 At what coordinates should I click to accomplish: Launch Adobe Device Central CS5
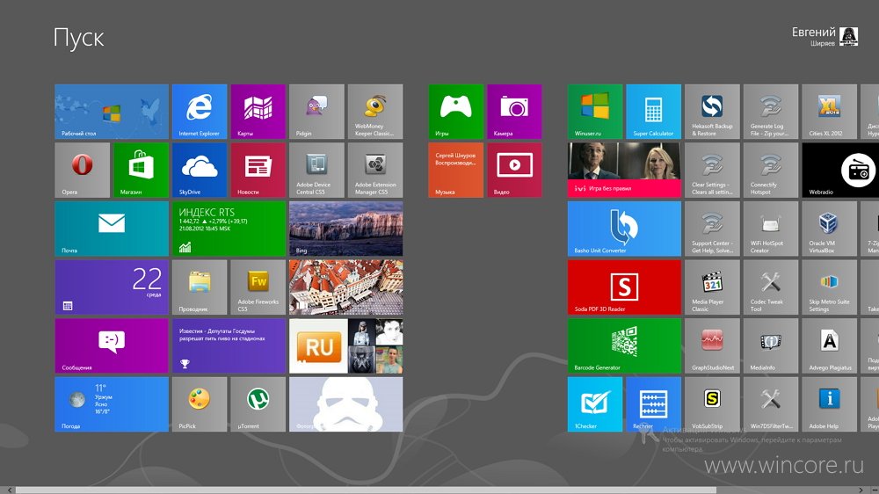click(316, 170)
